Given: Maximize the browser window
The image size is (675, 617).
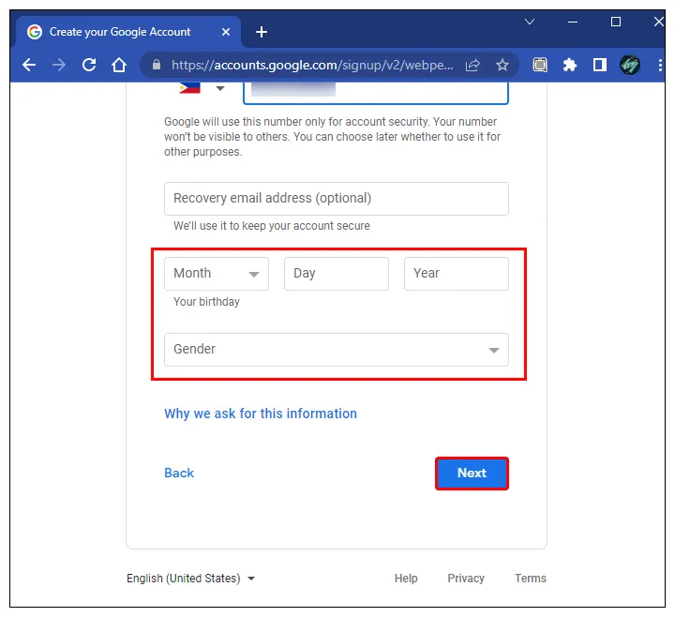Looking at the screenshot, I should (x=616, y=22).
